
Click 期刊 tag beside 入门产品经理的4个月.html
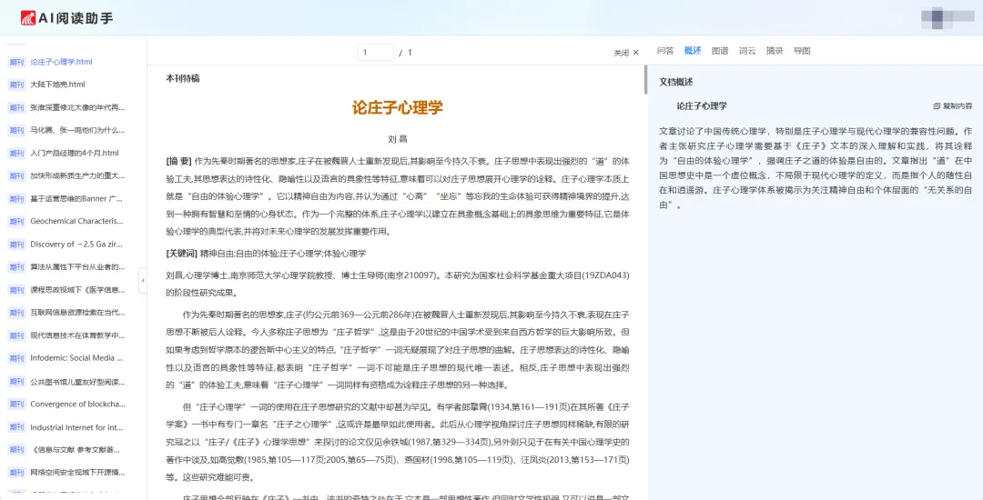(x=16, y=154)
